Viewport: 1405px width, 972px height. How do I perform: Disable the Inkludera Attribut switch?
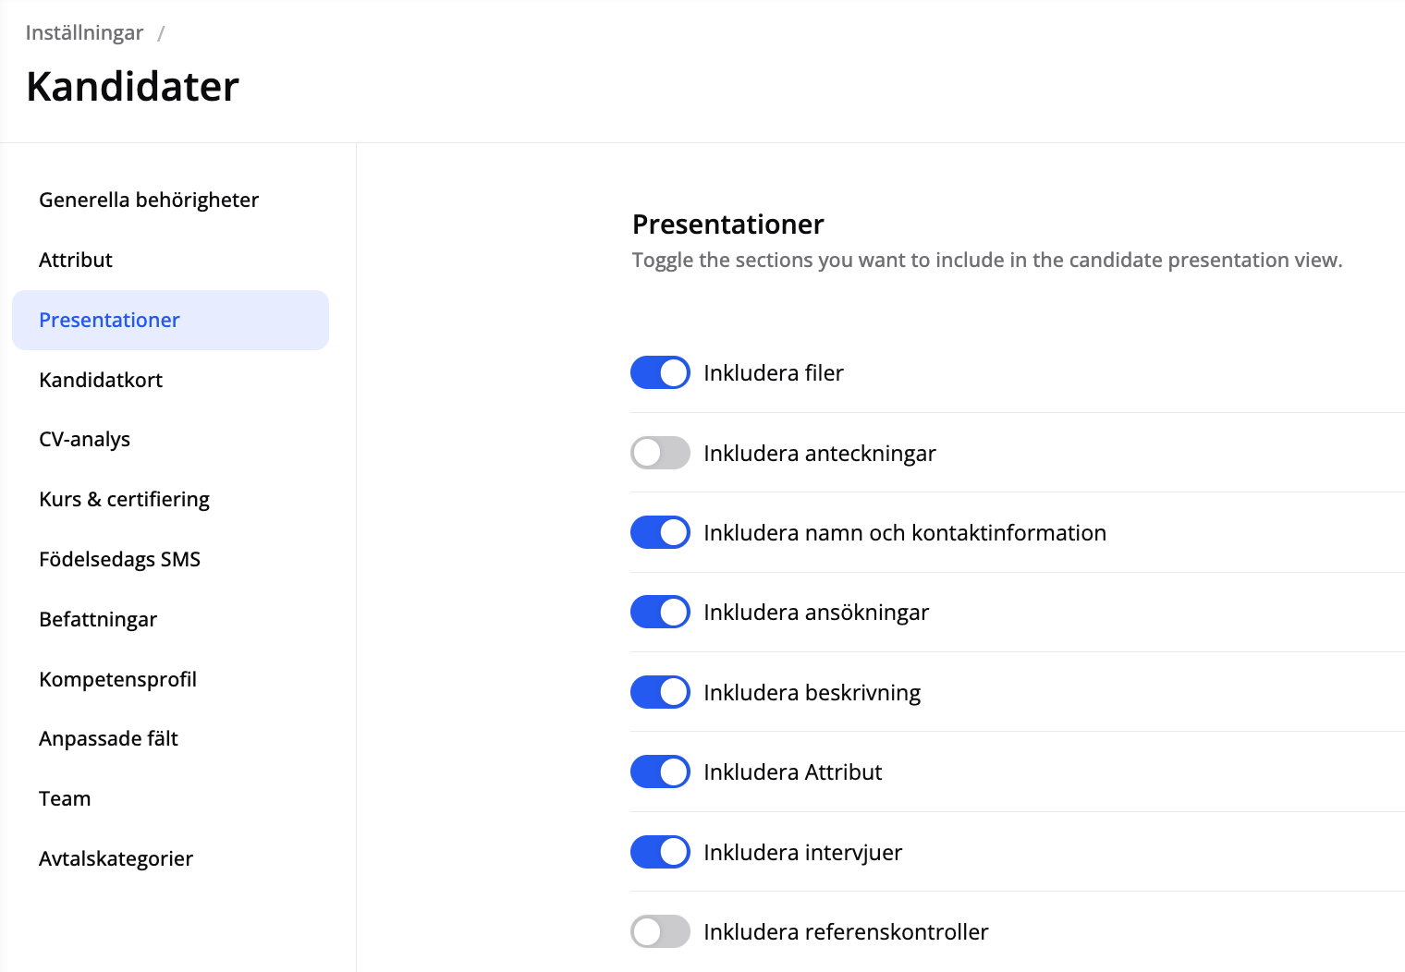click(x=660, y=772)
